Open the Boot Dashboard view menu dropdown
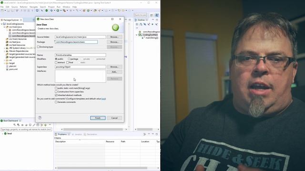Viewport: 305px width, 171px height. tap(50, 124)
